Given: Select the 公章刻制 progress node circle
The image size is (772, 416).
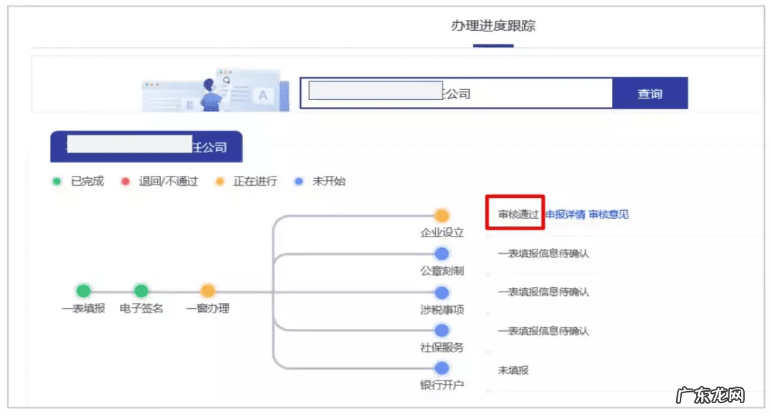Looking at the screenshot, I should coord(441,253).
